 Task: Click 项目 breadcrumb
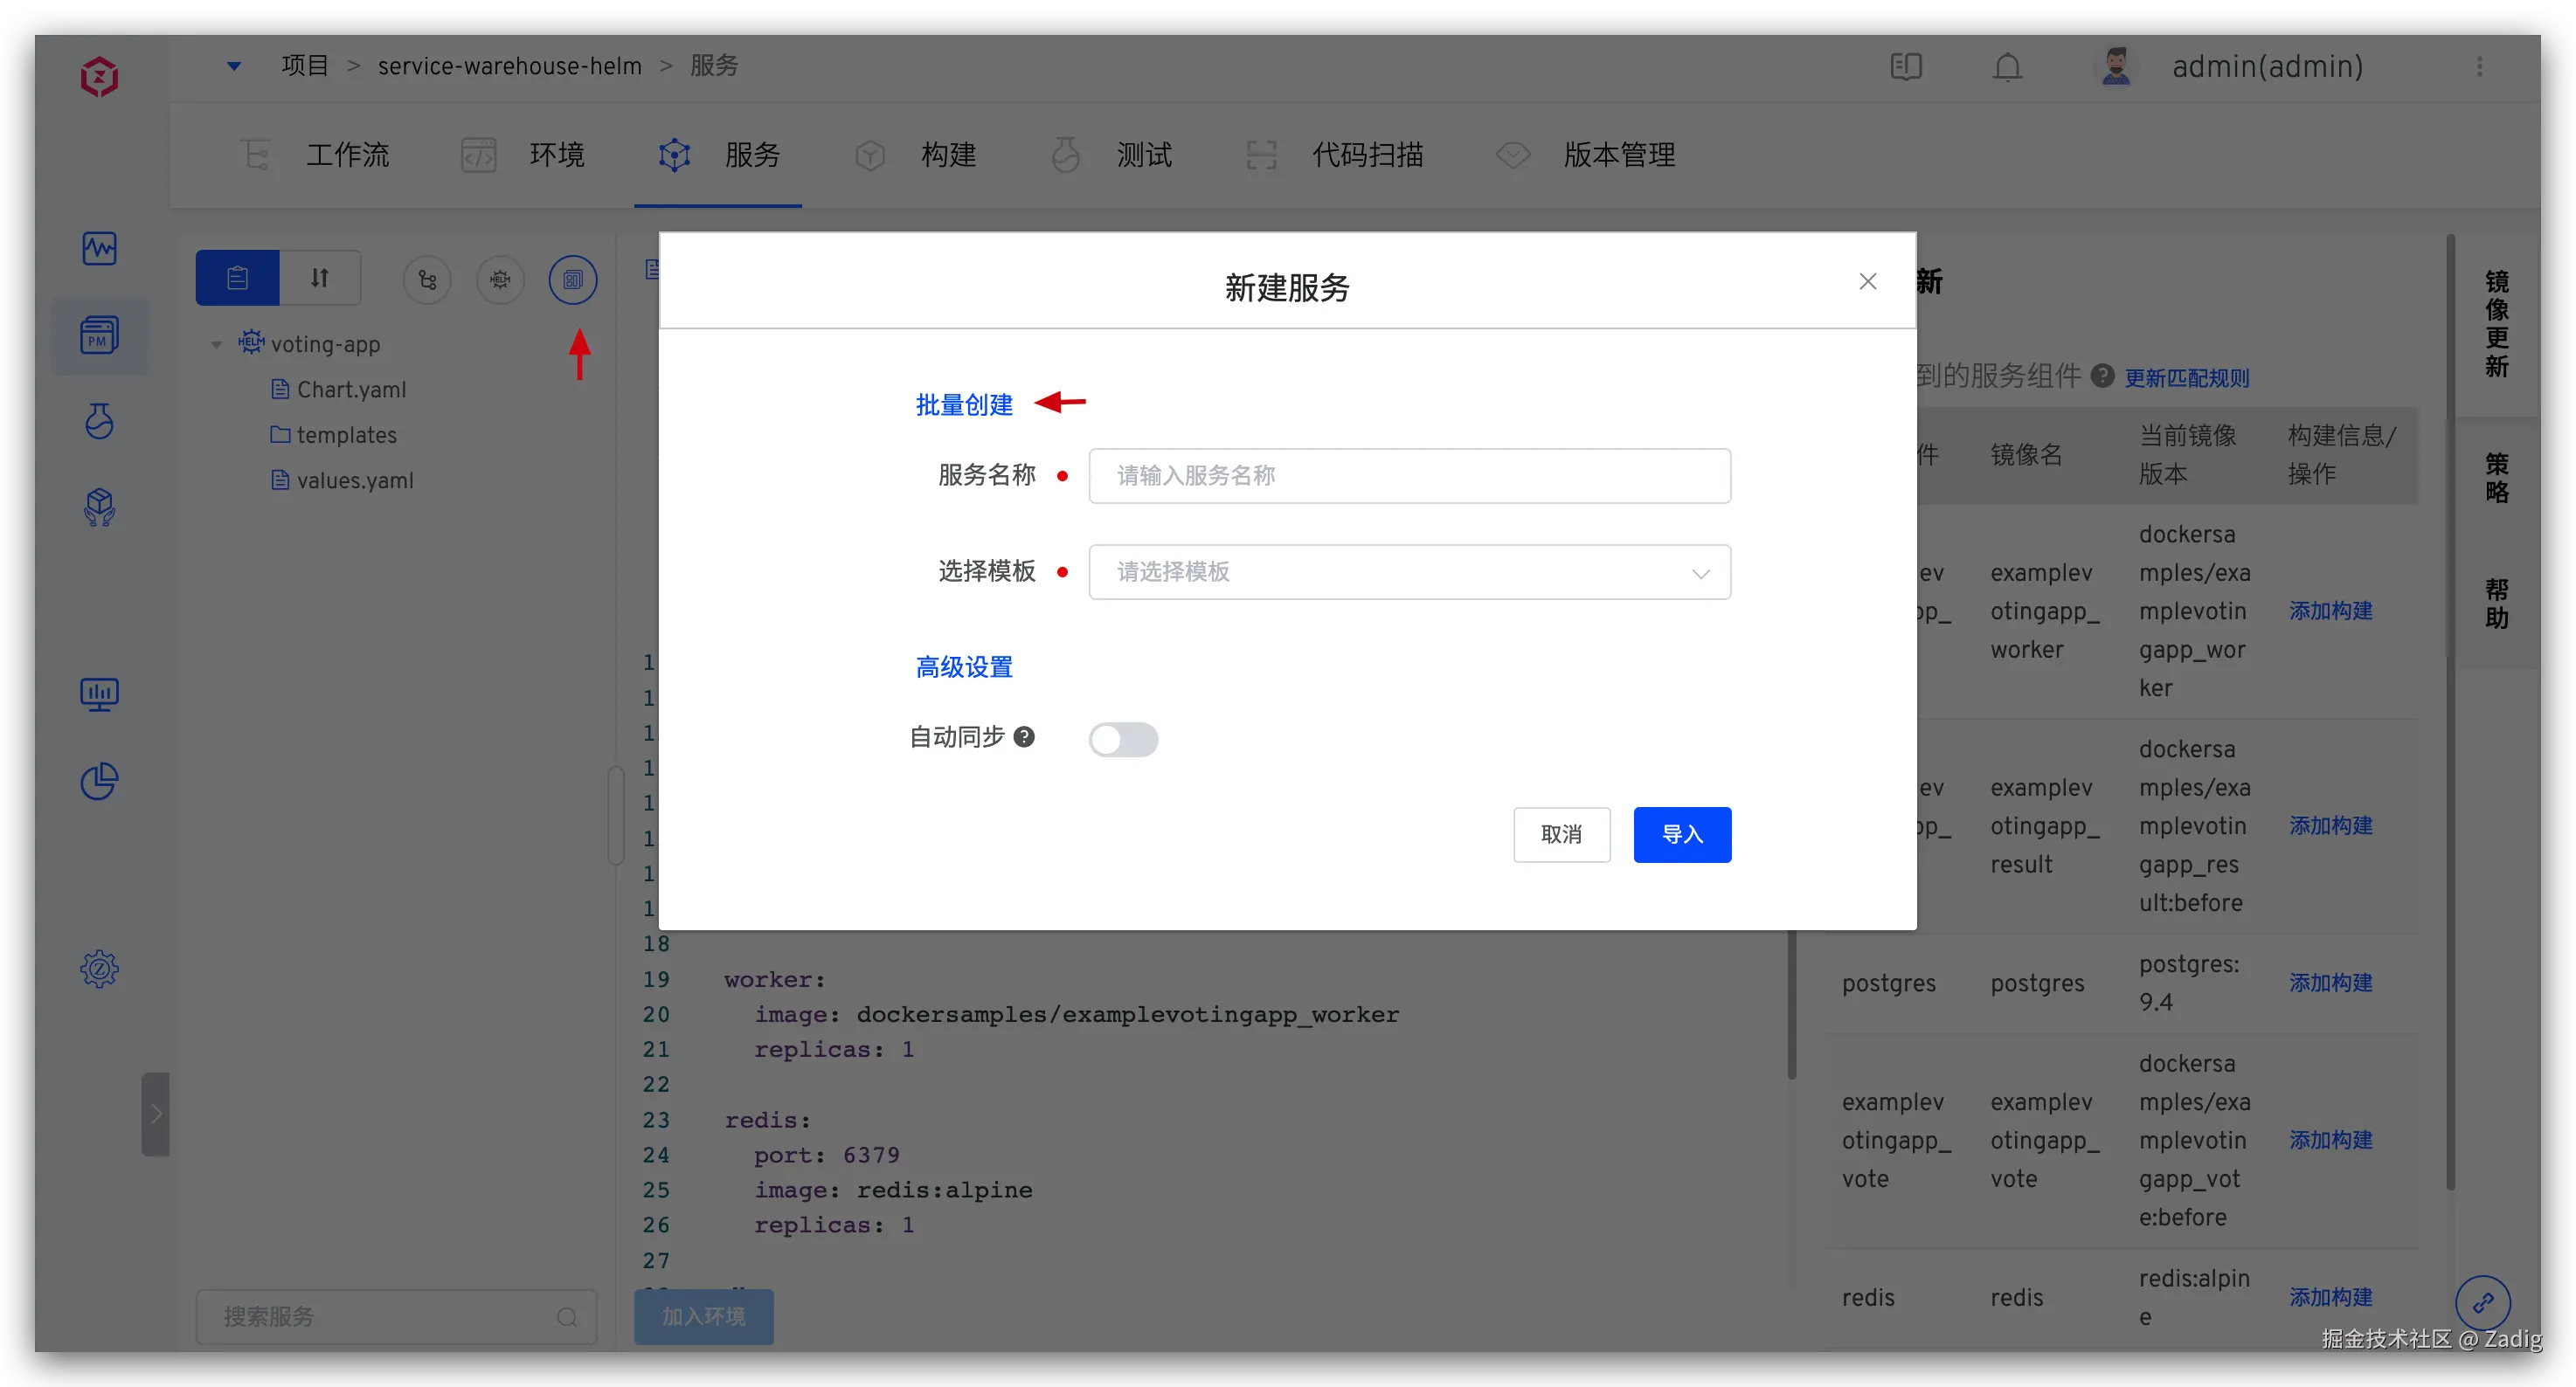305,66
